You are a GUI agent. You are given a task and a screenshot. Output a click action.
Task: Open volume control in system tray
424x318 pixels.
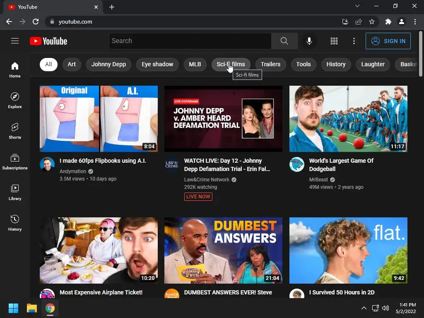pyautogui.click(x=385, y=308)
